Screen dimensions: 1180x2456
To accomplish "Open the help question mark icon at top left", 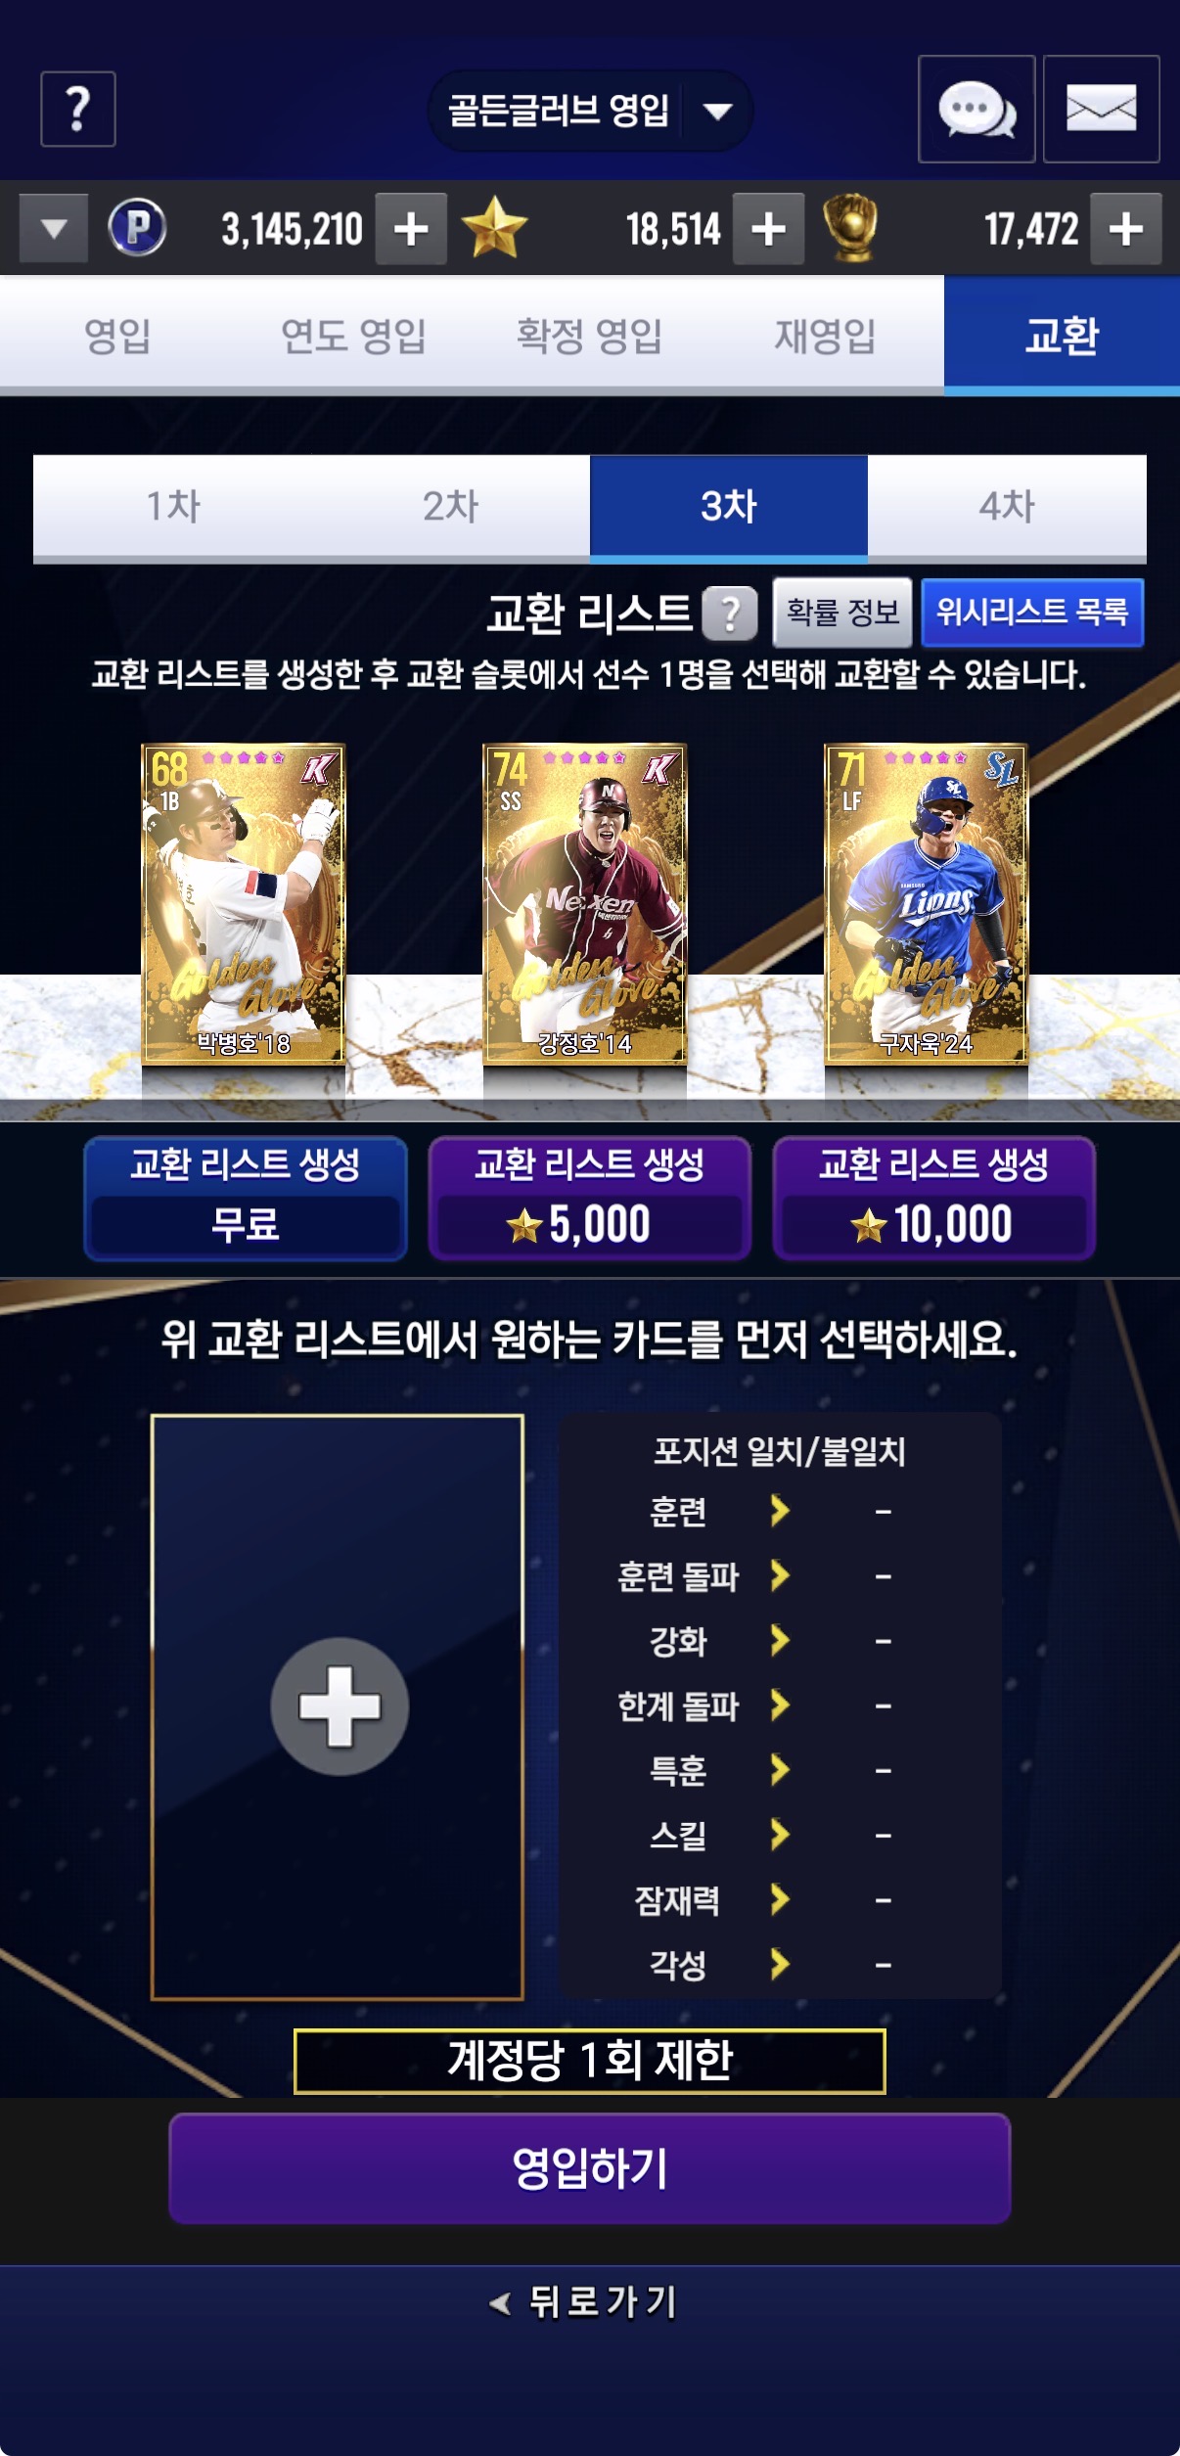I will point(78,109).
